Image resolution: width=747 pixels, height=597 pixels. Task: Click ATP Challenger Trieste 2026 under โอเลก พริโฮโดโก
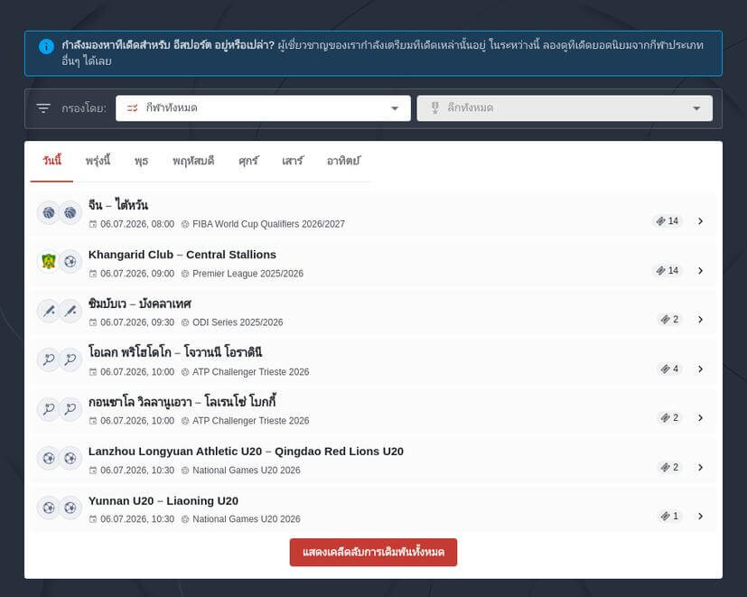point(250,371)
